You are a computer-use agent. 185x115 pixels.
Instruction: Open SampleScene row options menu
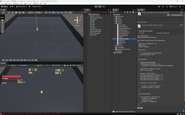(110, 14)
